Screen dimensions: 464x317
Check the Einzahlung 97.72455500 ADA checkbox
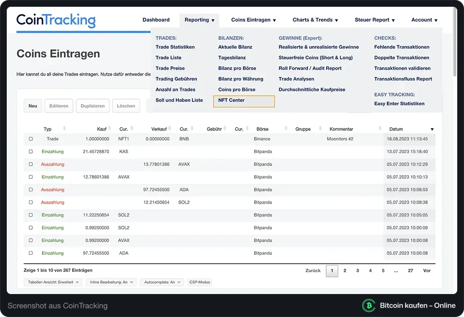pyautogui.click(x=31, y=253)
